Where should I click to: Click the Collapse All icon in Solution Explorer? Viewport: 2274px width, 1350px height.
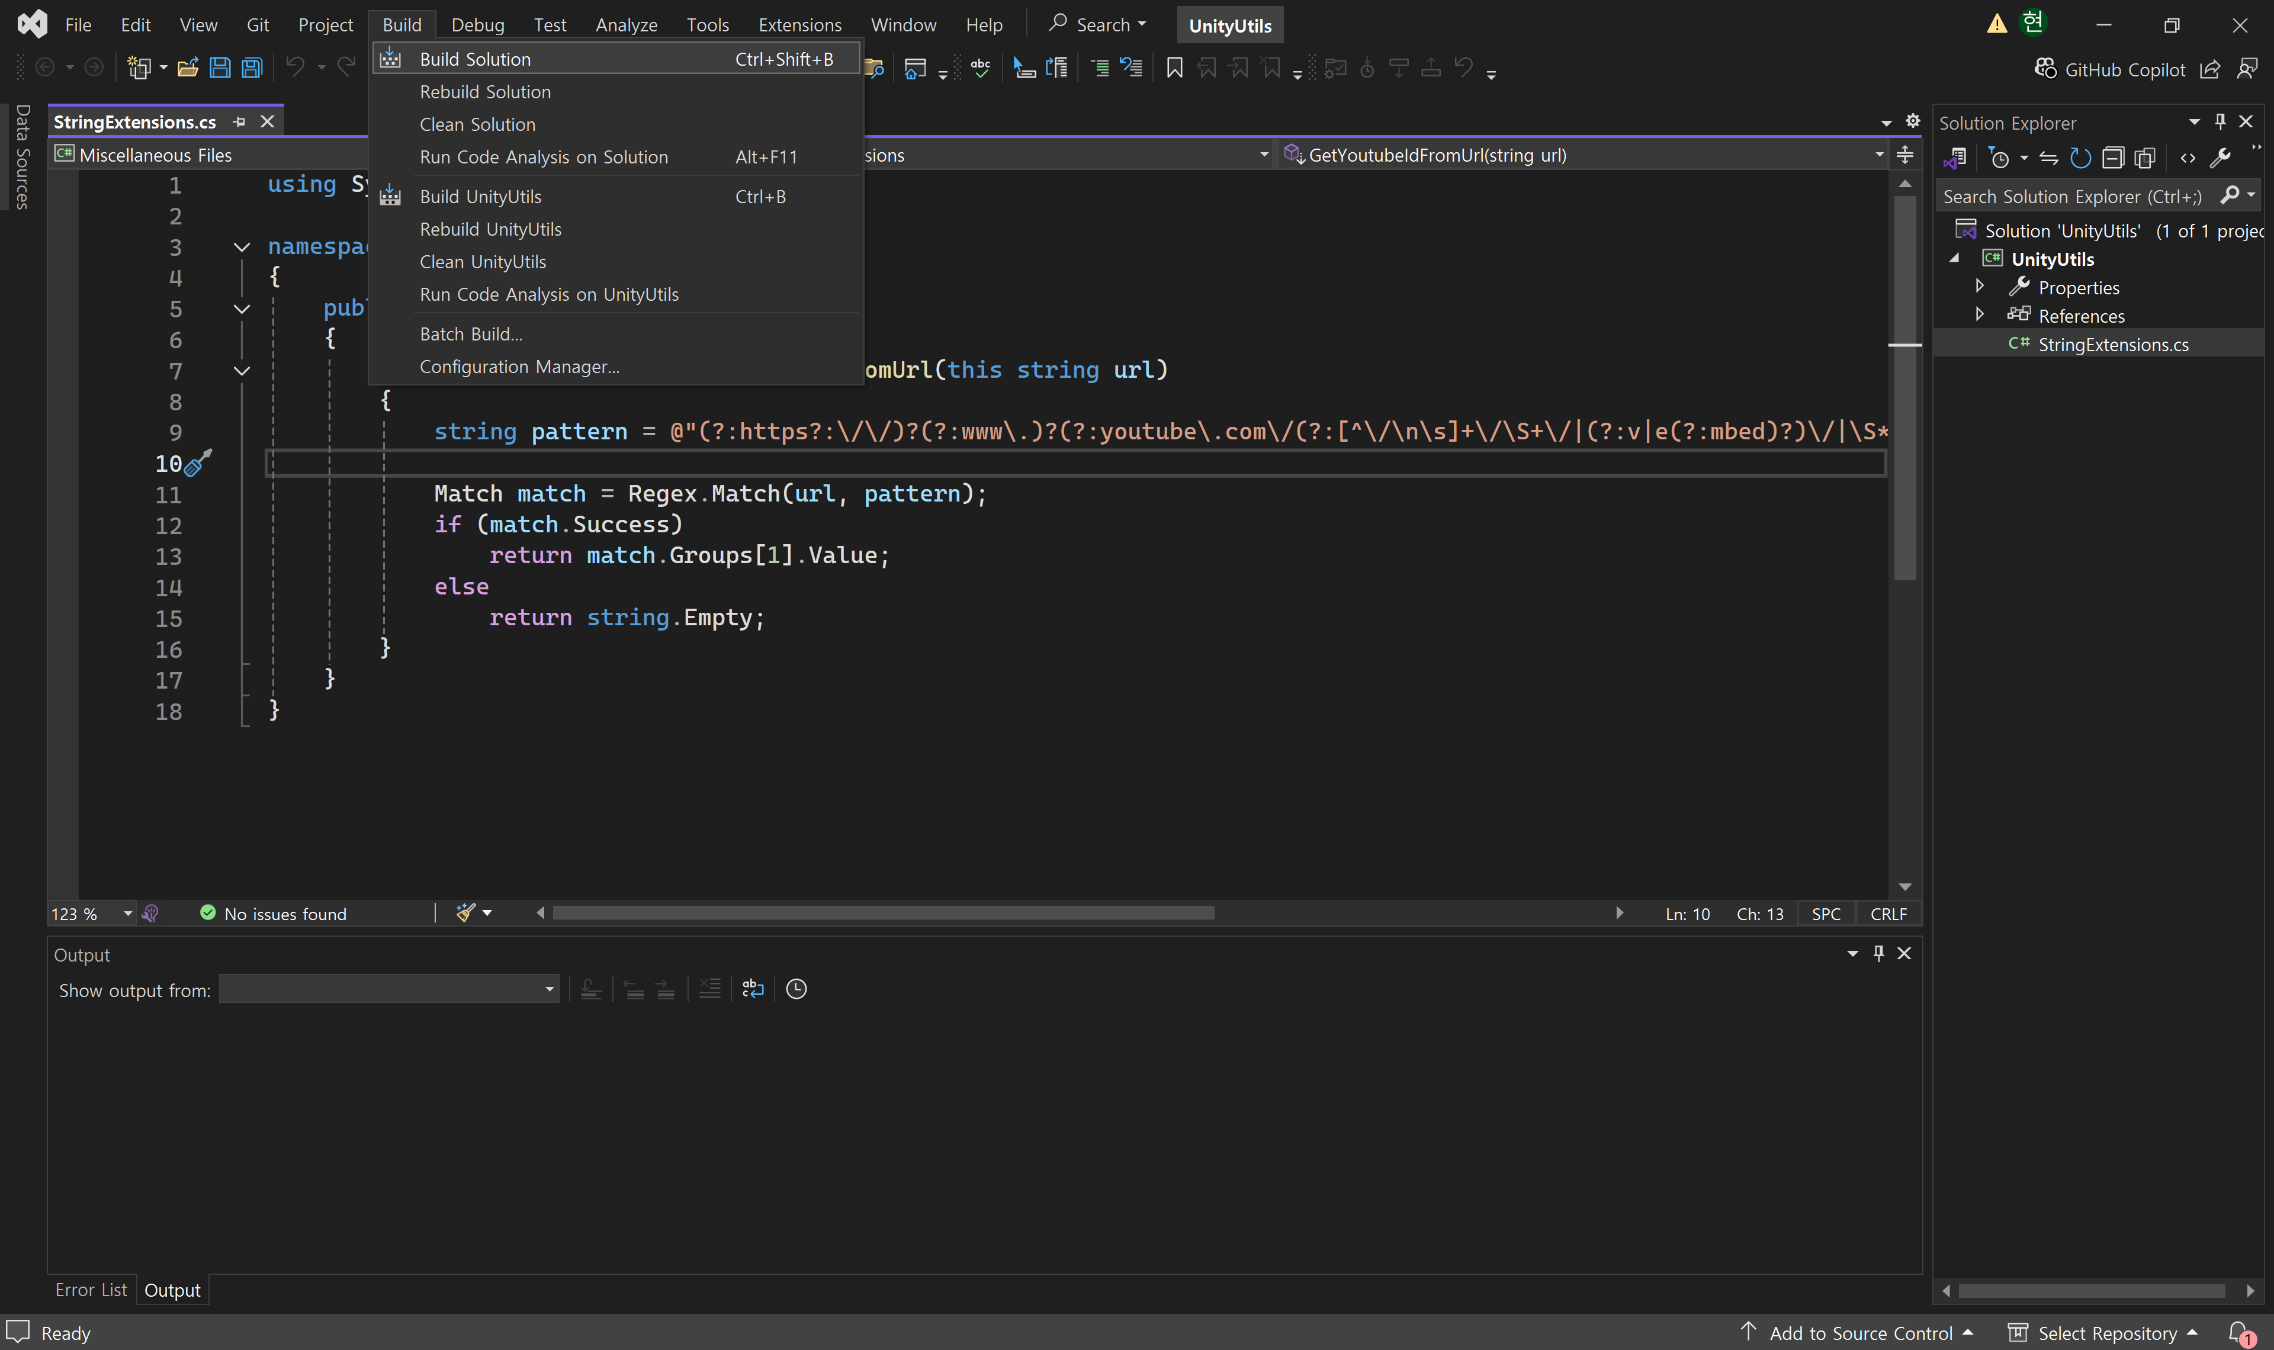tap(2113, 158)
